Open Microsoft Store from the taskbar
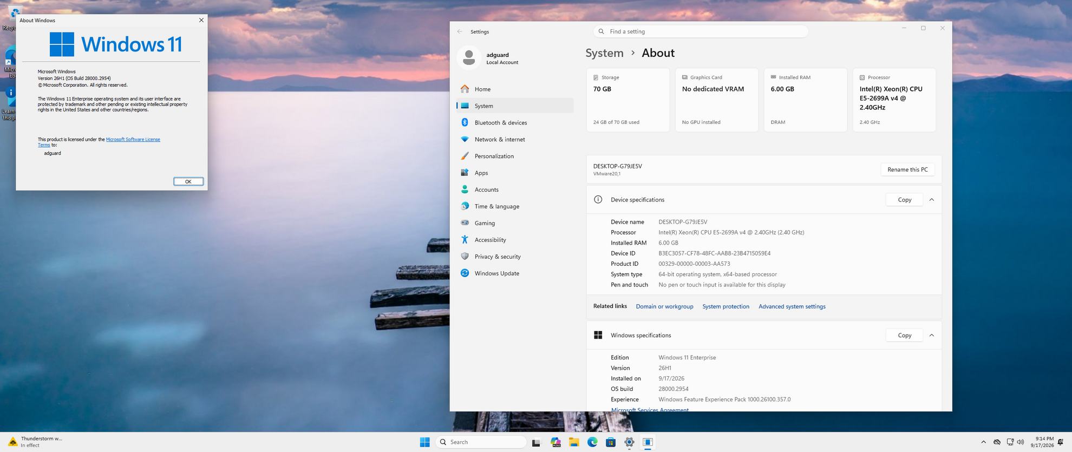Image resolution: width=1072 pixels, height=452 pixels. pyautogui.click(x=611, y=442)
